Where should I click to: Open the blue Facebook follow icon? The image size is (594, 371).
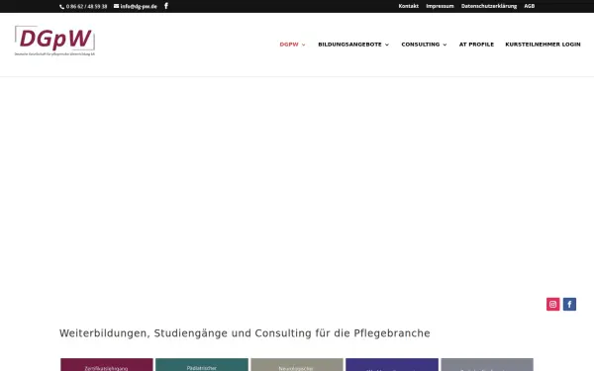click(569, 304)
